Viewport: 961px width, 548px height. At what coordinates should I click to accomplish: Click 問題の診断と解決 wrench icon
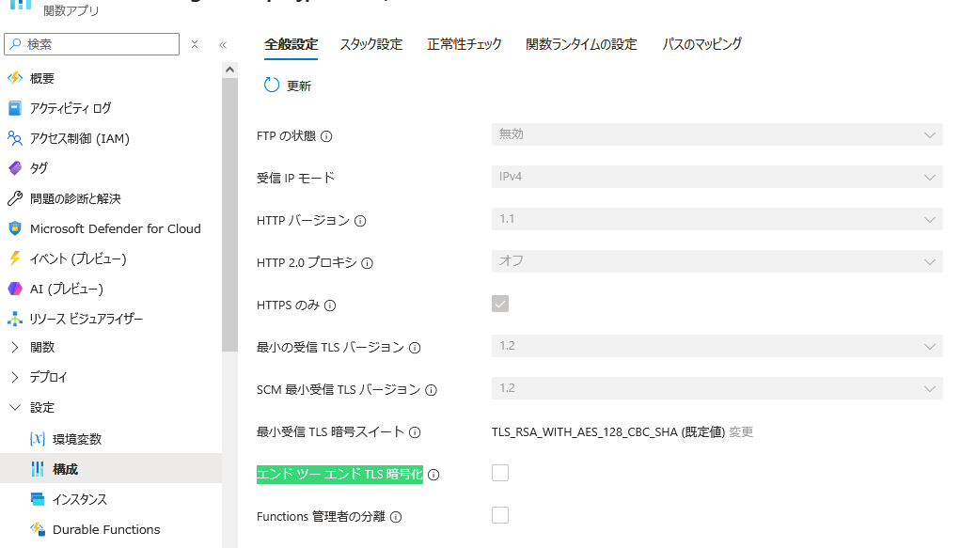[x=15, y=198]
